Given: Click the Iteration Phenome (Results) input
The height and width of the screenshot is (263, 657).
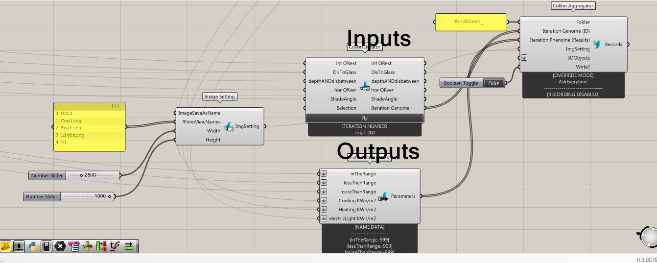Looking at the screenshot, I should point(560,40).
